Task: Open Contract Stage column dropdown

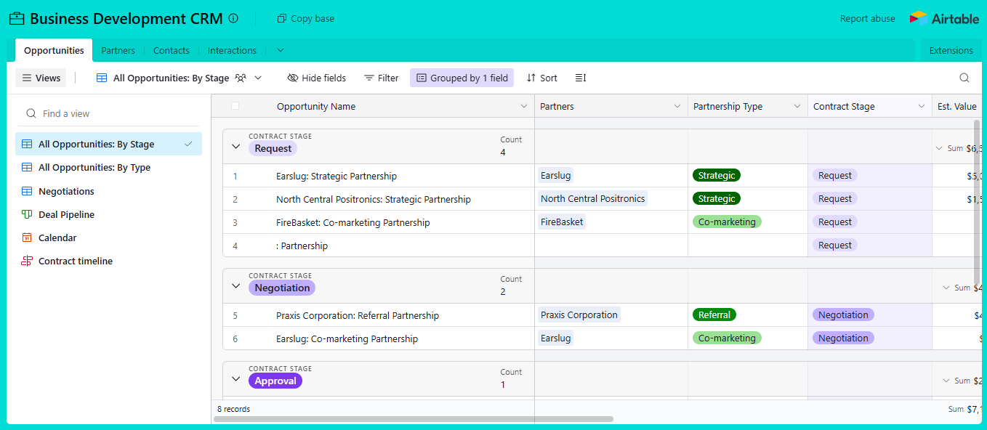Action: pyautogui.click(x=922, y=106)
